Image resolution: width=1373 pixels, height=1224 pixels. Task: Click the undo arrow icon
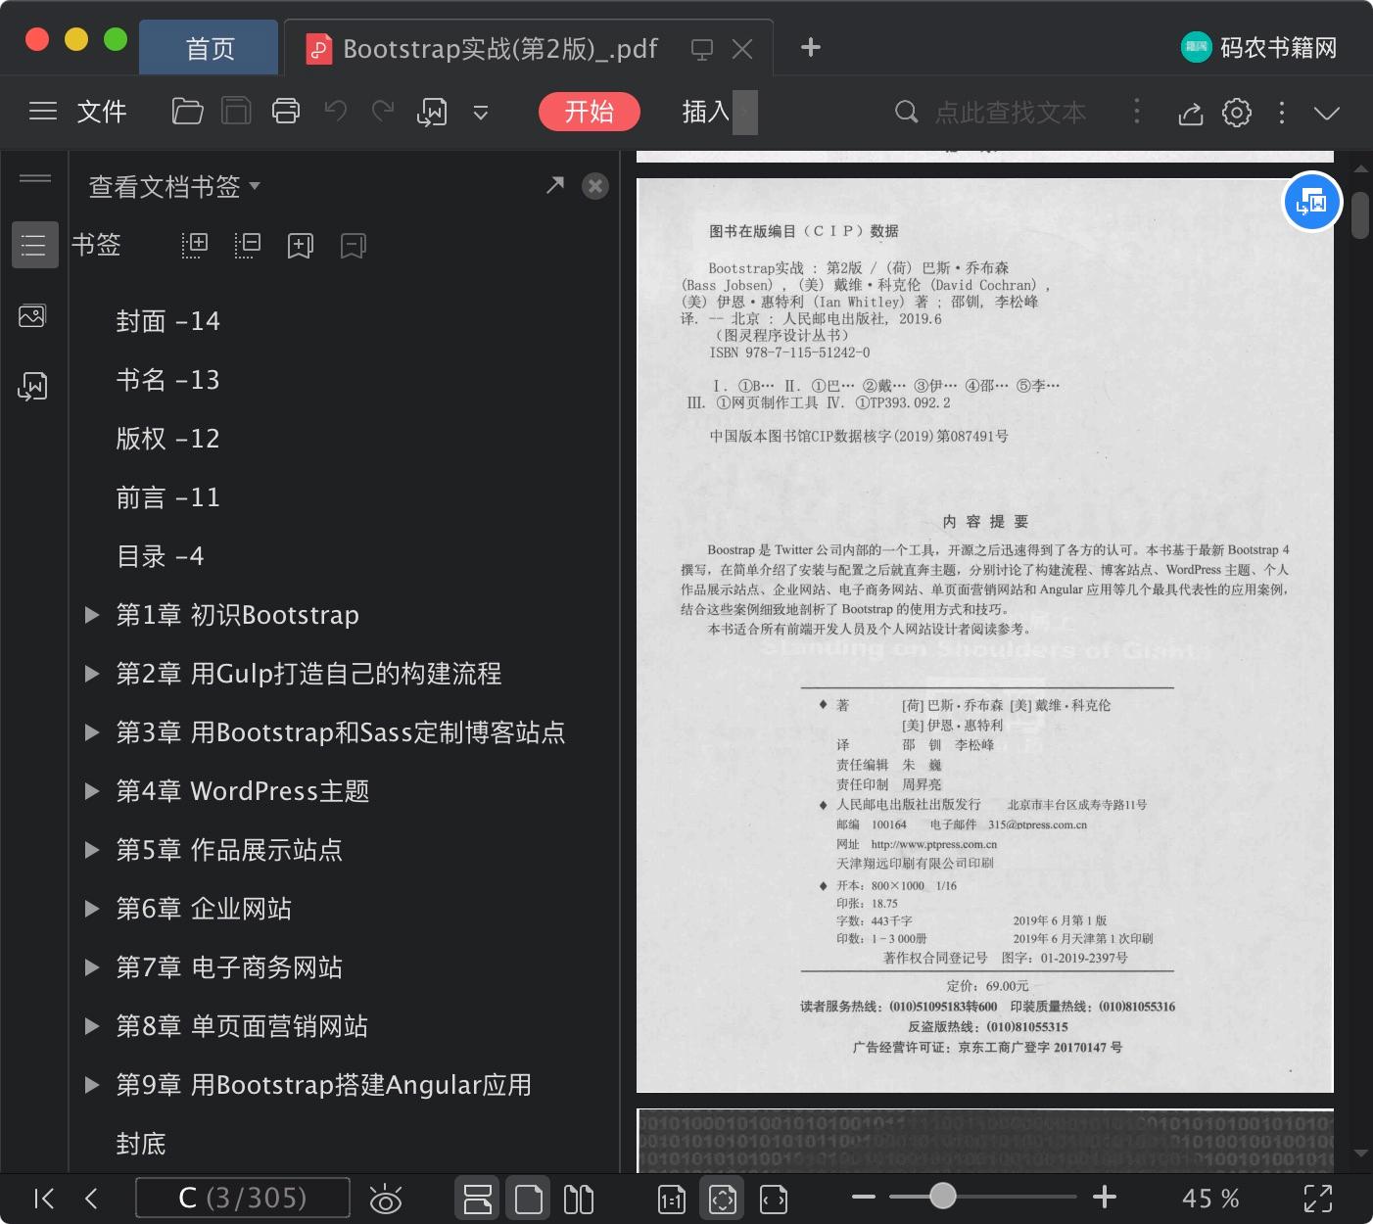coord(336,112)
